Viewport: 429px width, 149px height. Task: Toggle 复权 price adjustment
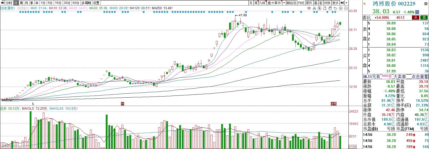click(309, 3)
